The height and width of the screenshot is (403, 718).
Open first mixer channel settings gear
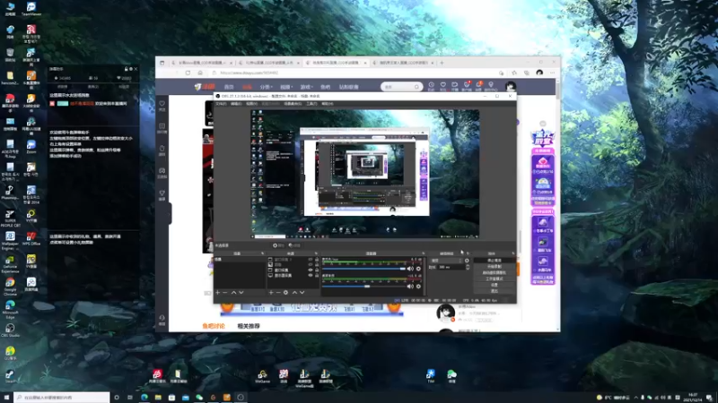point(418,269)
